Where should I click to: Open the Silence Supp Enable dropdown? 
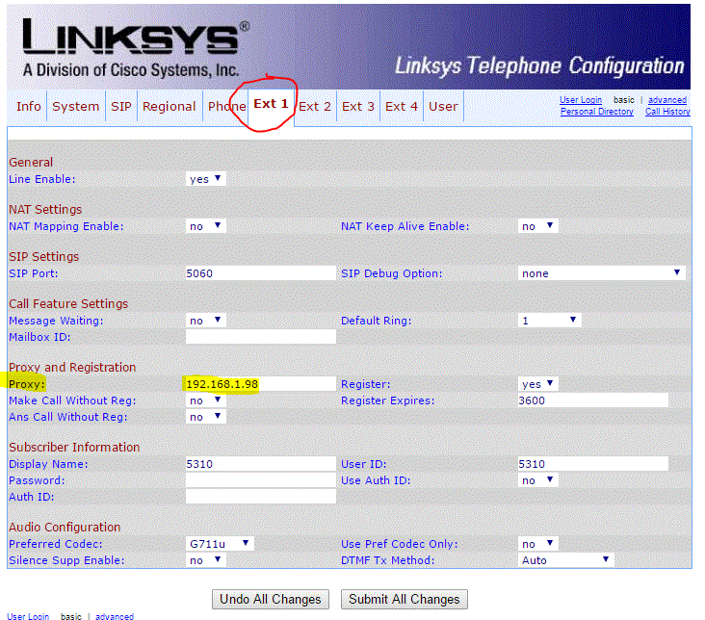[x=205, y=560]
